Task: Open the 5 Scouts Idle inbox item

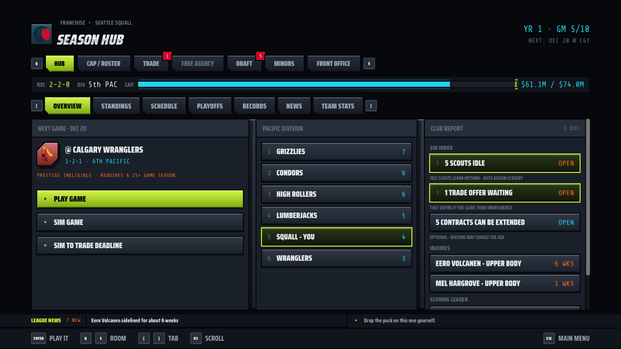Action: [505, 163]
